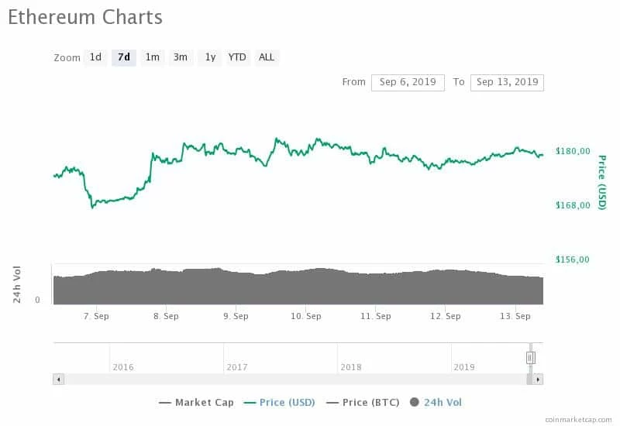Click the navigator left scroll arrow
620x426 pixels.
coord(59,380)
